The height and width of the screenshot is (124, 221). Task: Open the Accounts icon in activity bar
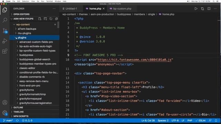[x=4, y=102]
